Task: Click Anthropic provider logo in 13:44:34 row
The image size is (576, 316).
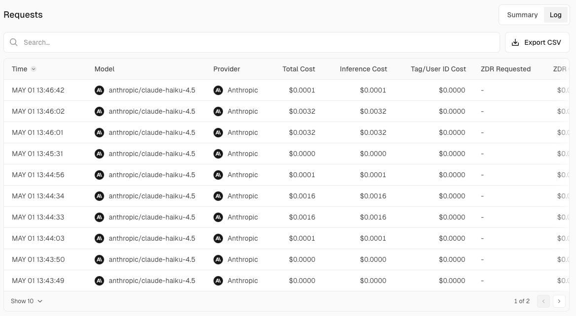Action: click(218, 196)
